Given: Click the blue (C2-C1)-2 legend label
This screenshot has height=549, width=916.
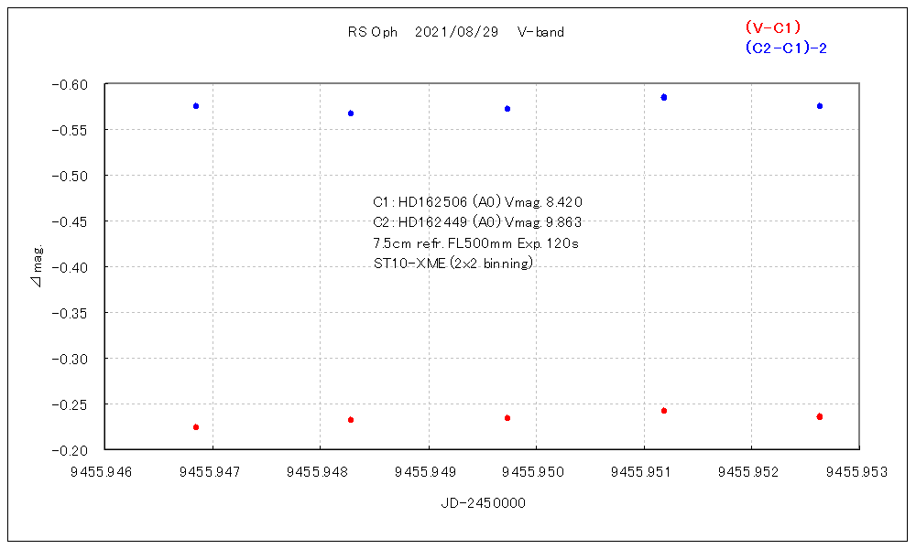Looking at the screenshot, I should click(x=786, y=48).
